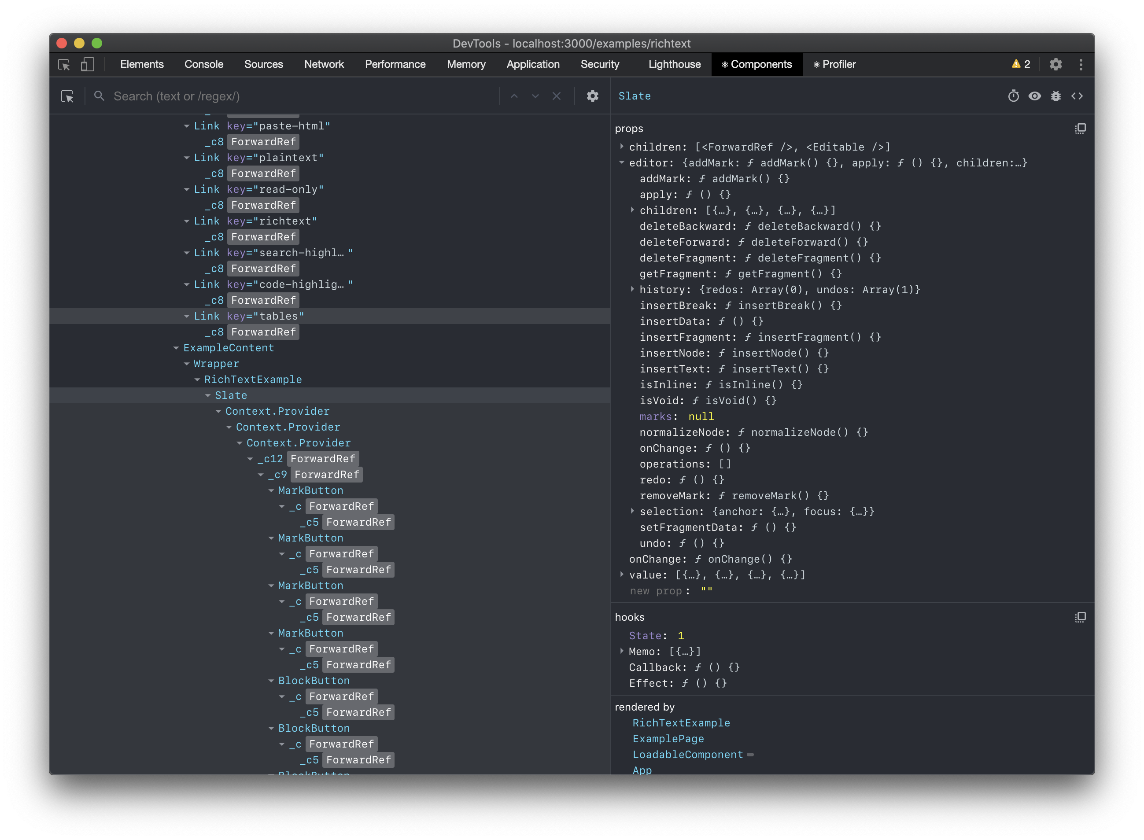Copy props to clipboard icon
This screenshot has height=840, width=1144.
click(x=1080, y=129)
